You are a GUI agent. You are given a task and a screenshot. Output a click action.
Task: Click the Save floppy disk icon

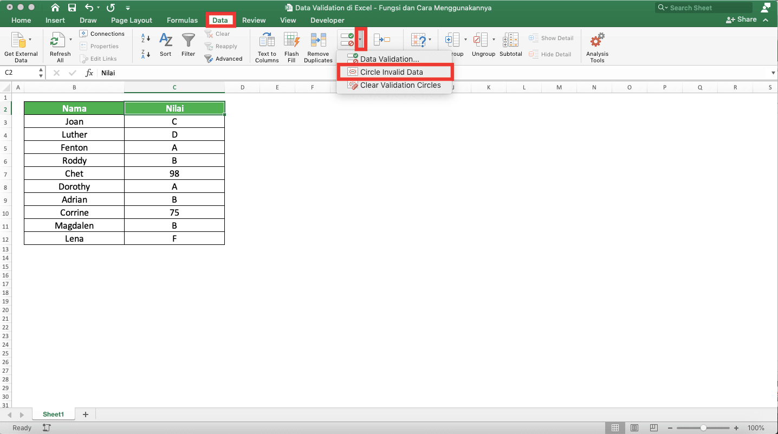pyautogui.click(x=72, y=8)
